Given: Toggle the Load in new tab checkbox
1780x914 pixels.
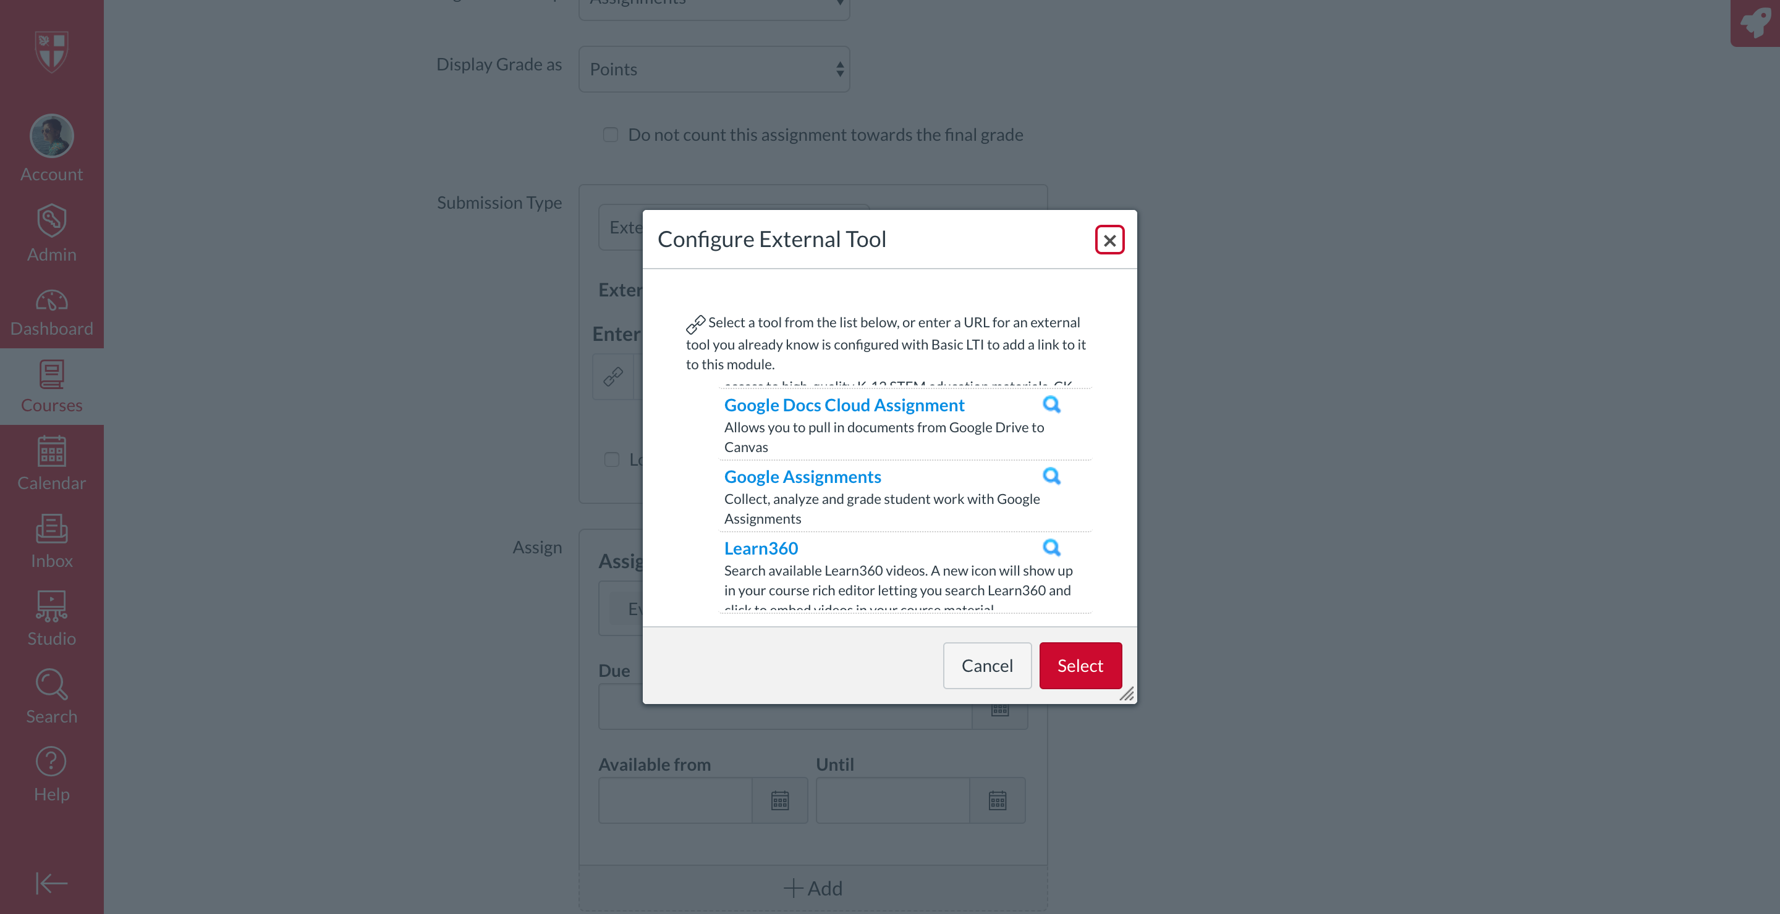Looking at the screenshot, I should tap(611, 459).
